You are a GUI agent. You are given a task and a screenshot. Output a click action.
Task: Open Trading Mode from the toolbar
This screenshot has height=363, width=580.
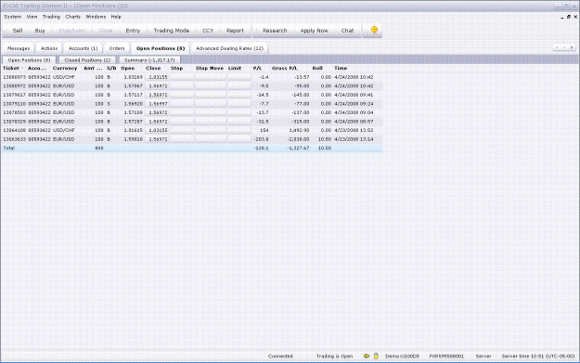point(172,31)
